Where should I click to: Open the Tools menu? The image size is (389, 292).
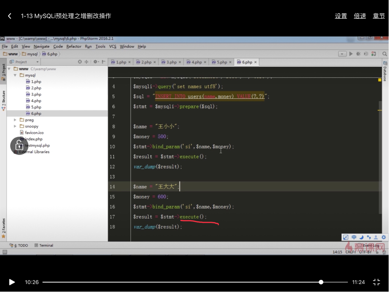coord(100,46)
